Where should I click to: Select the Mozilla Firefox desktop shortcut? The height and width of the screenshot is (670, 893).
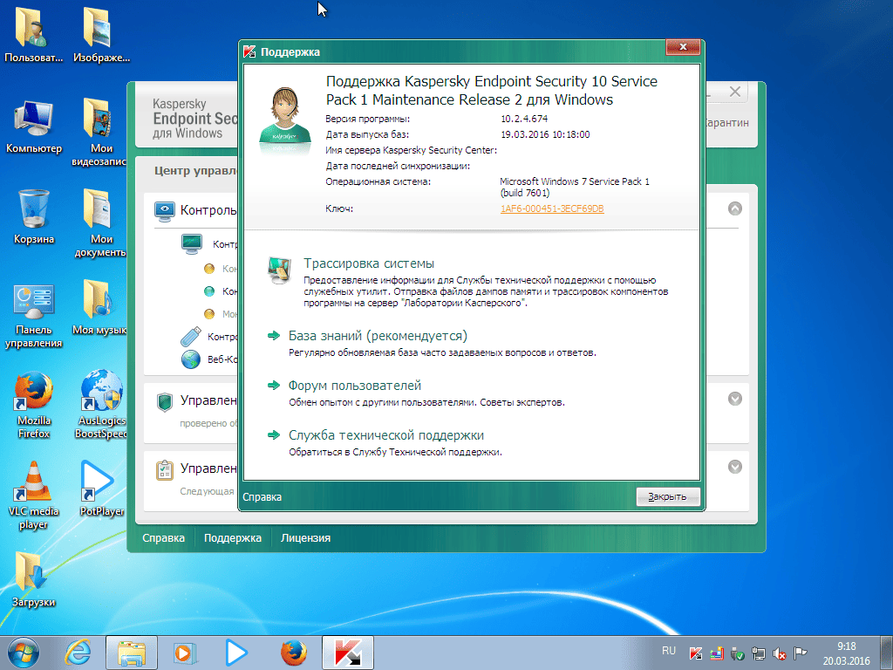34,405
